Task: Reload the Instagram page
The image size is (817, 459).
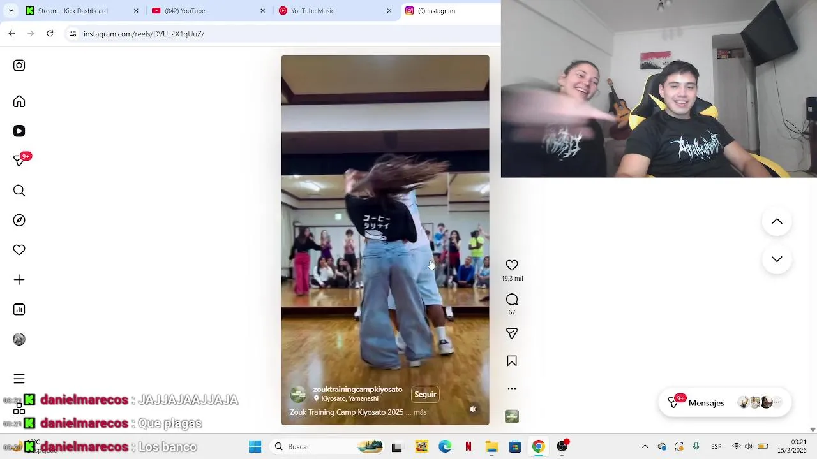Action: pos(50,34)
